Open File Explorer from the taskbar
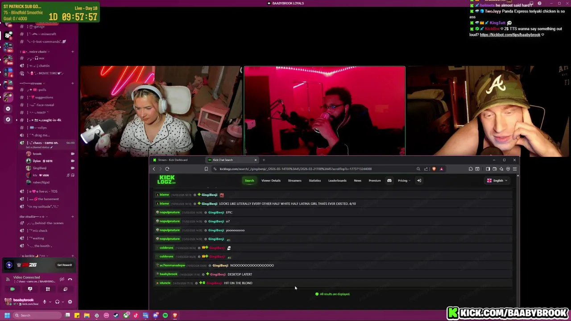 click(87, 316)
